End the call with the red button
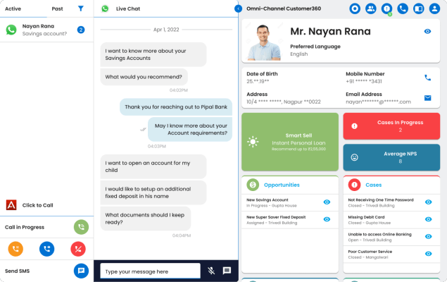The image size is (447, 282). 78,249
